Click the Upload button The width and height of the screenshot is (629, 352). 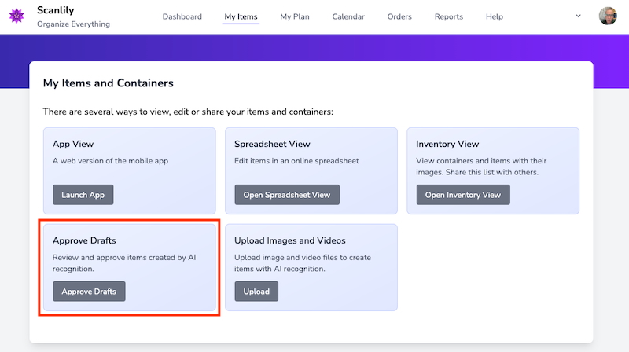[x=256, y=291]
